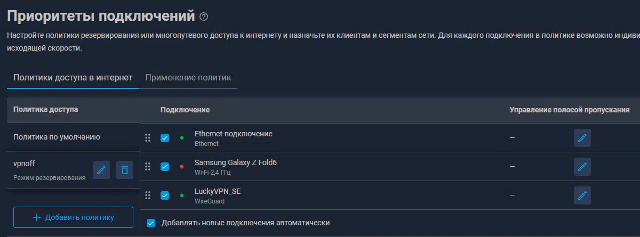Viewport: 640px width, 237px height.
Task: Select the vpnoff policy entry
Action: [x=50, y=170]
